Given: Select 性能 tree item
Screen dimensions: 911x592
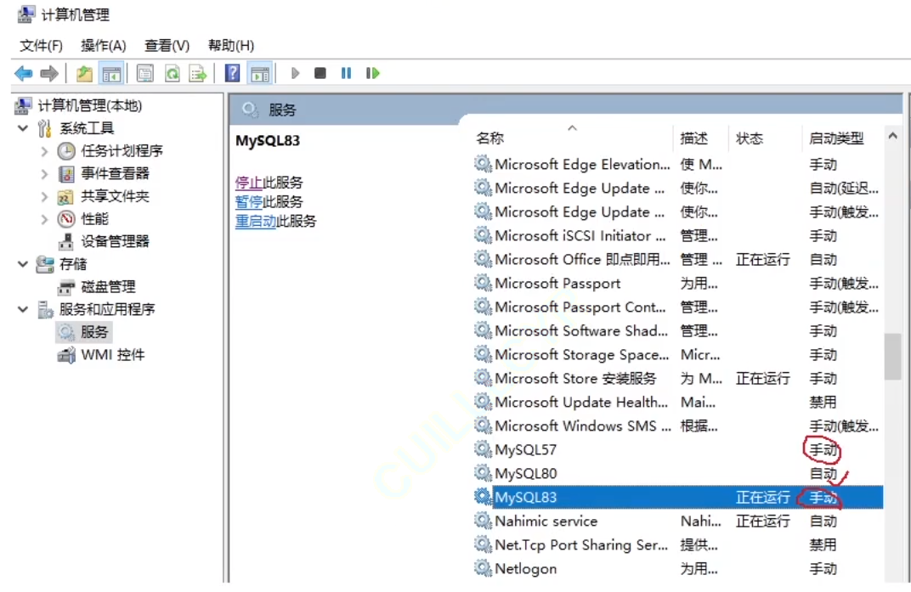Looking at the screenshot, I should point(94,219).
